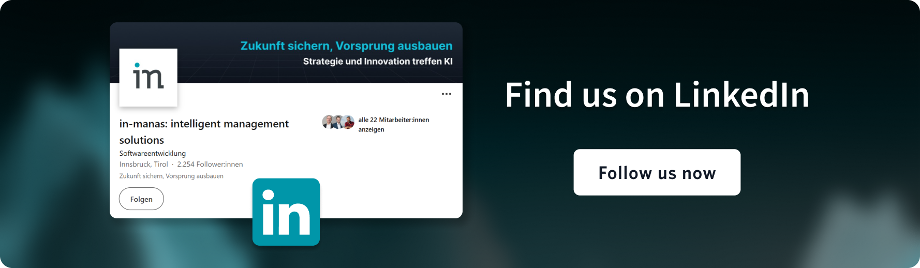Click the first employee avatar
This screenshot has width=920, height=268.
[x=328, y=122]
